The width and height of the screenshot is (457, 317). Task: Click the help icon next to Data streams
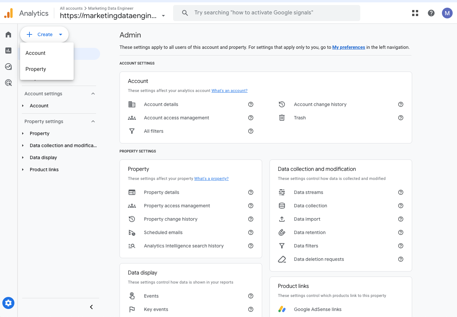[x=400, y=192]
